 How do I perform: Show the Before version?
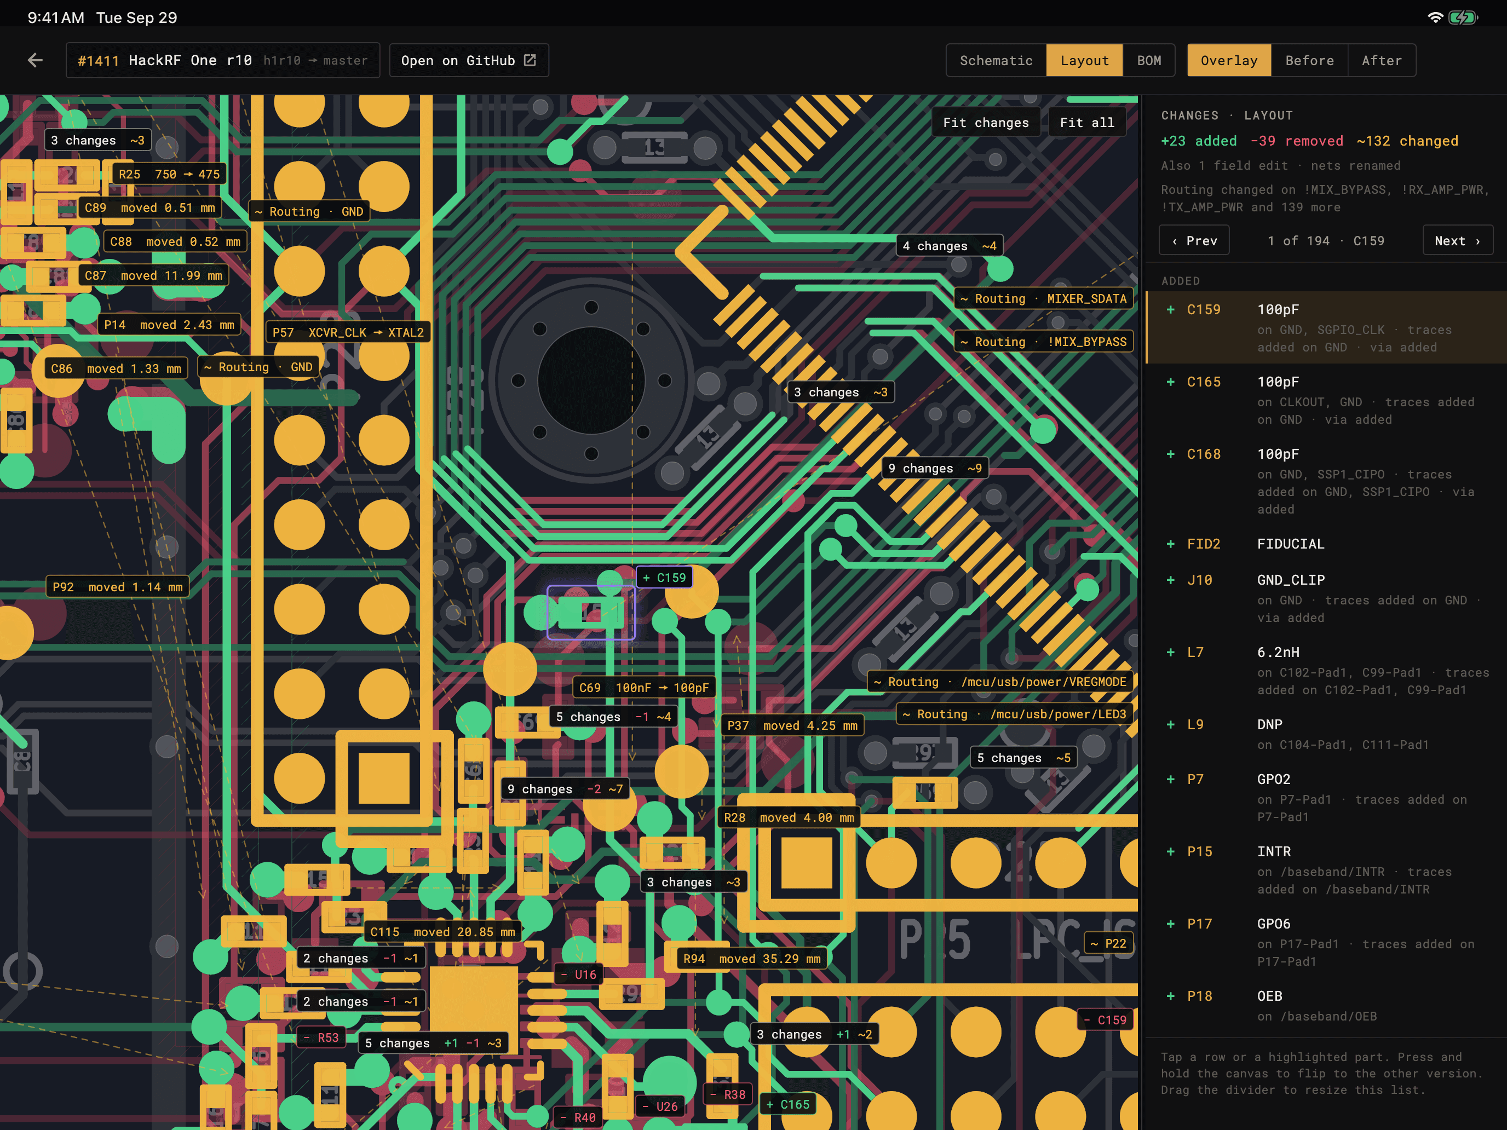pyautogui.click(x=1309, y=61)
